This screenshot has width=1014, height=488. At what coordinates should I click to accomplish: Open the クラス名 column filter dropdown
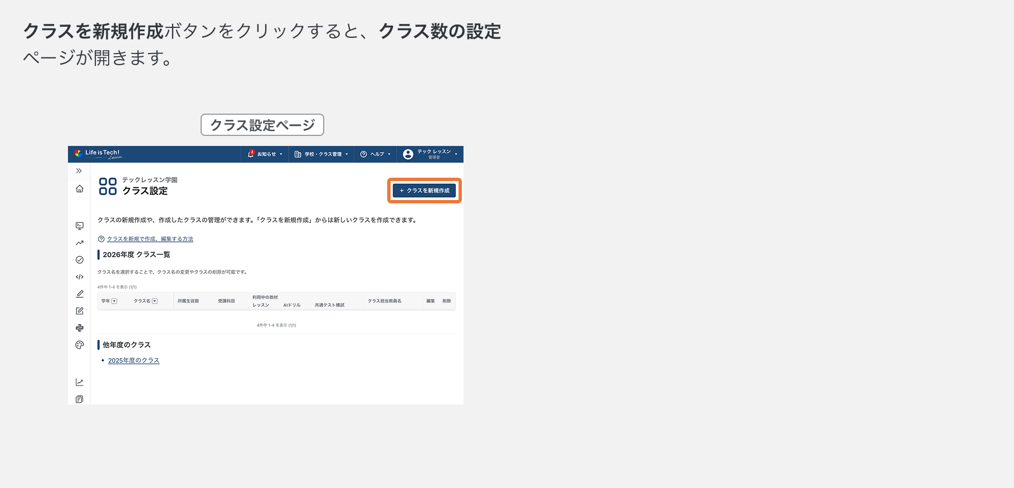pyautogui.click(x=155, y=301)
